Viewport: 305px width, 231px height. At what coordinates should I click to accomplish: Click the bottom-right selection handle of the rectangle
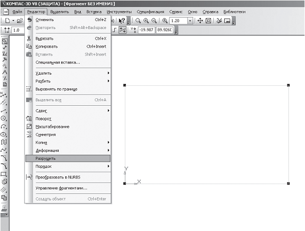click(x=288, y=183)
